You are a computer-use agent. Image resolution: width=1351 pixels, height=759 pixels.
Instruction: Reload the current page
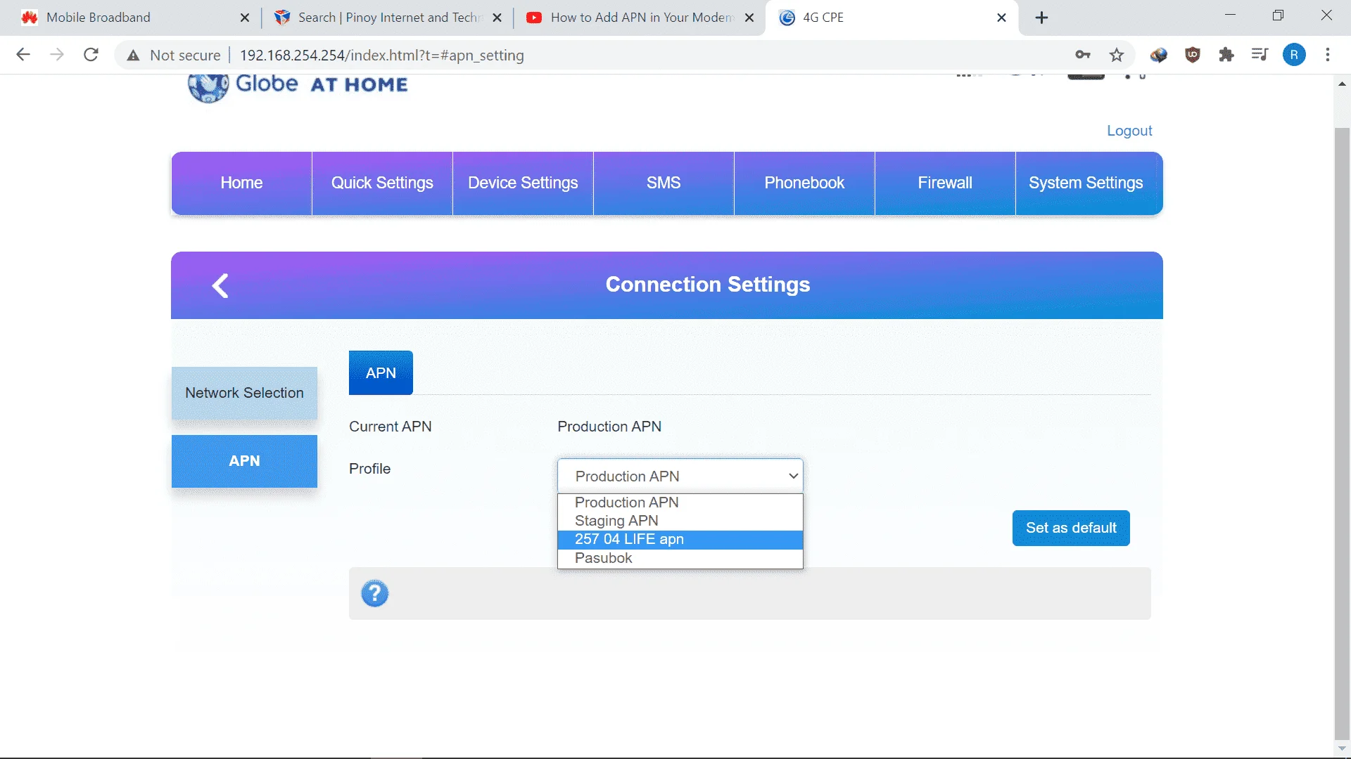pos(91,55)
